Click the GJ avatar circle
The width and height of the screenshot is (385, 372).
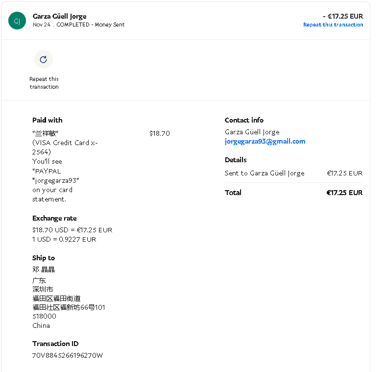click(x=17, y=21)
